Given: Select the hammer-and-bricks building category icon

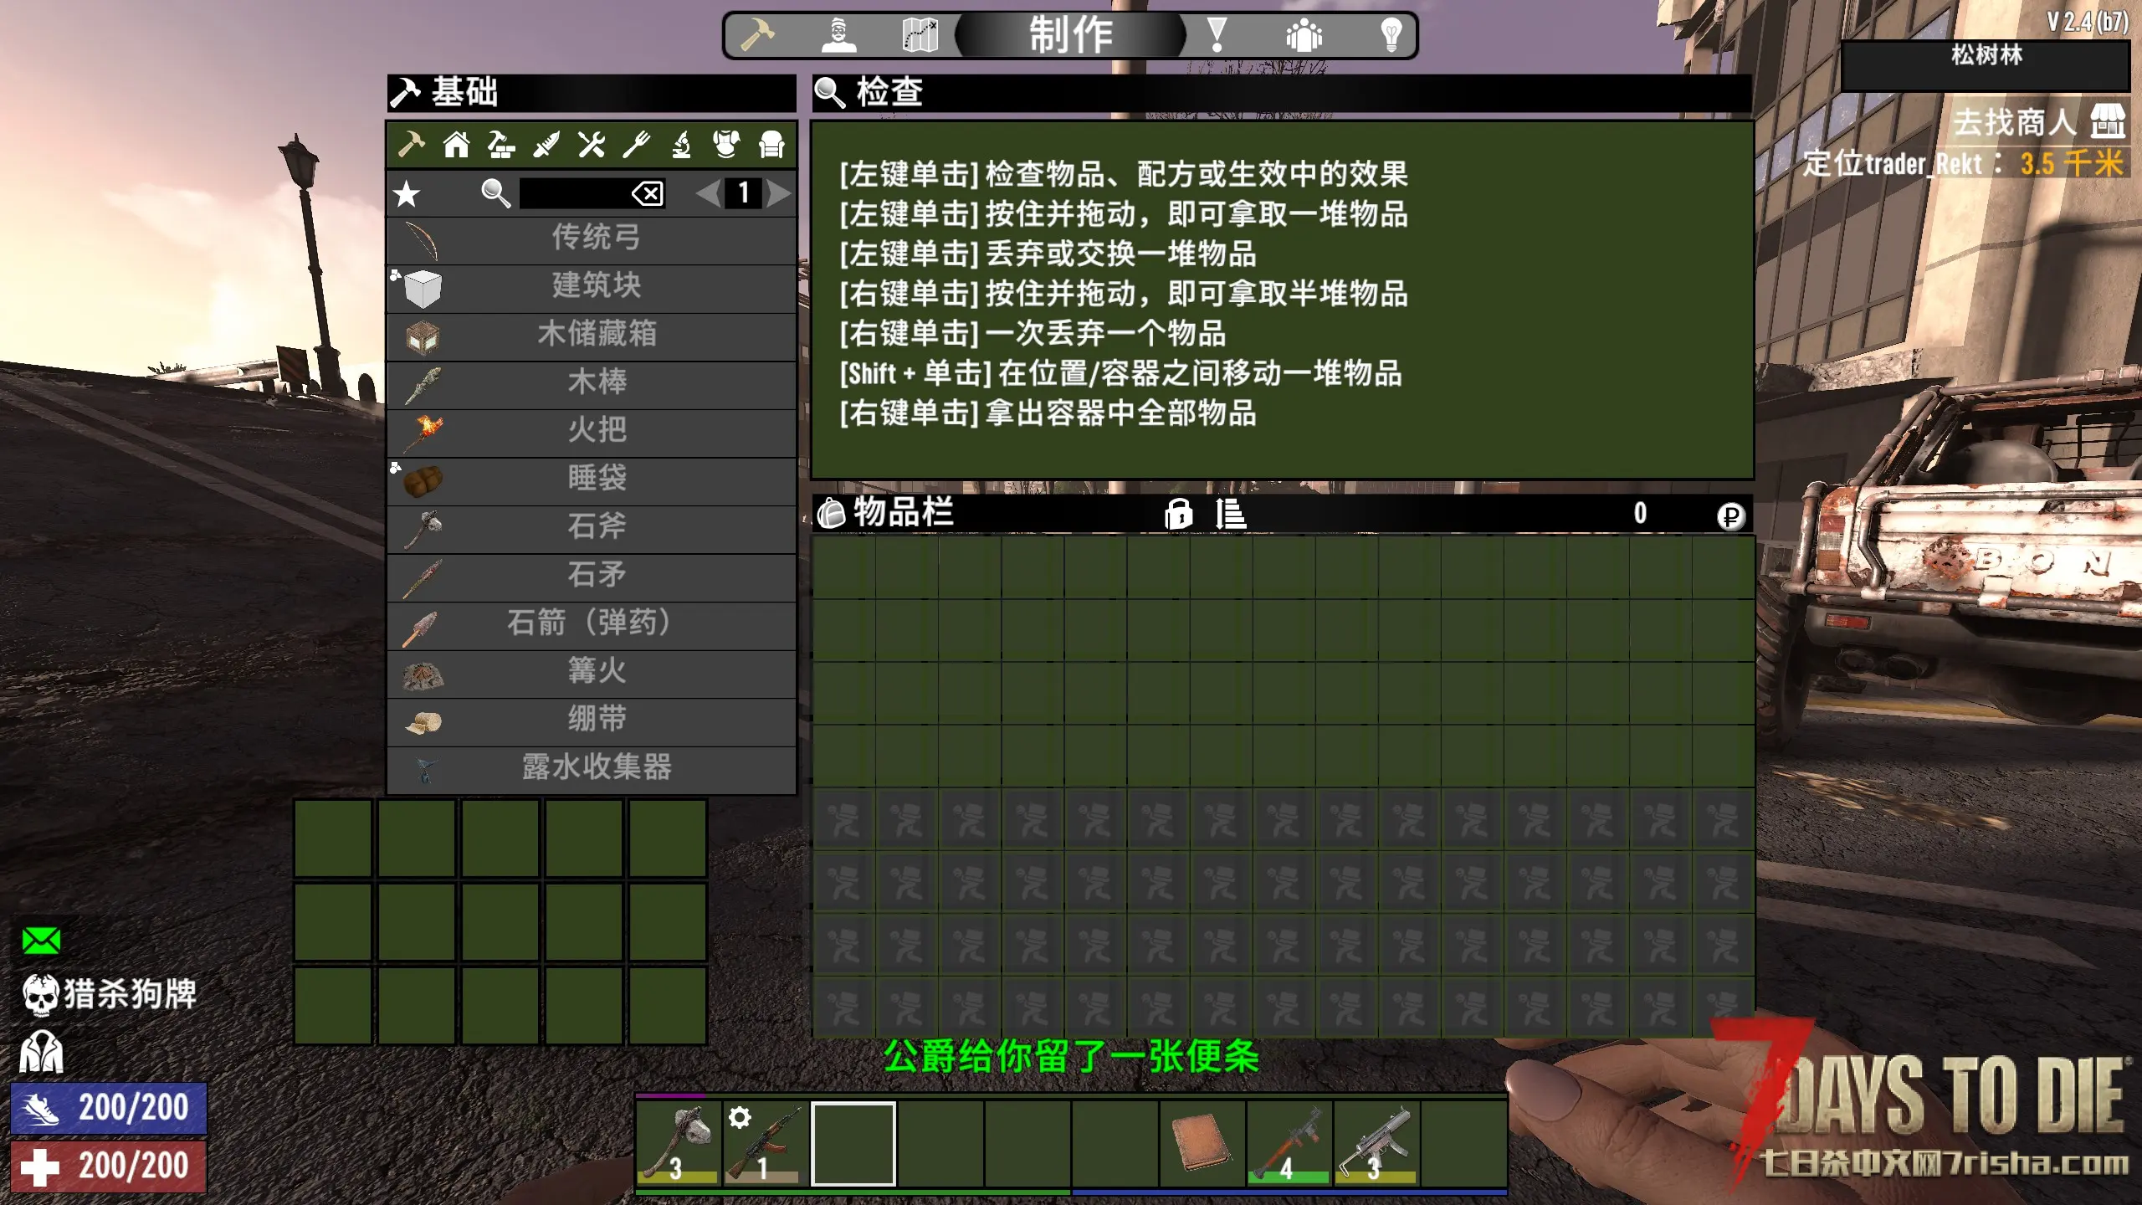Looking at the screenshot, I should 501,146.
